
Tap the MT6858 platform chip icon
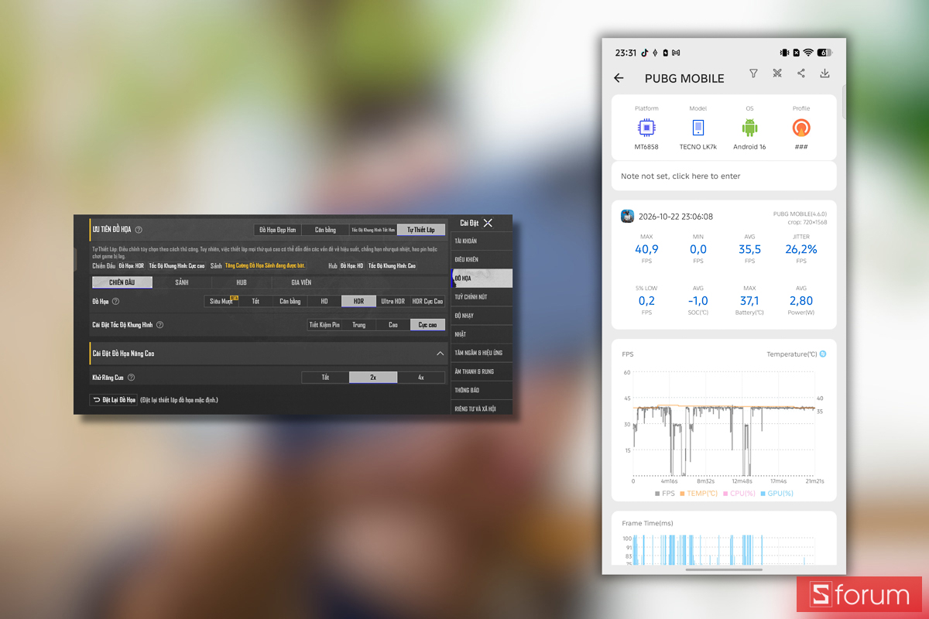tap(646, 128)
